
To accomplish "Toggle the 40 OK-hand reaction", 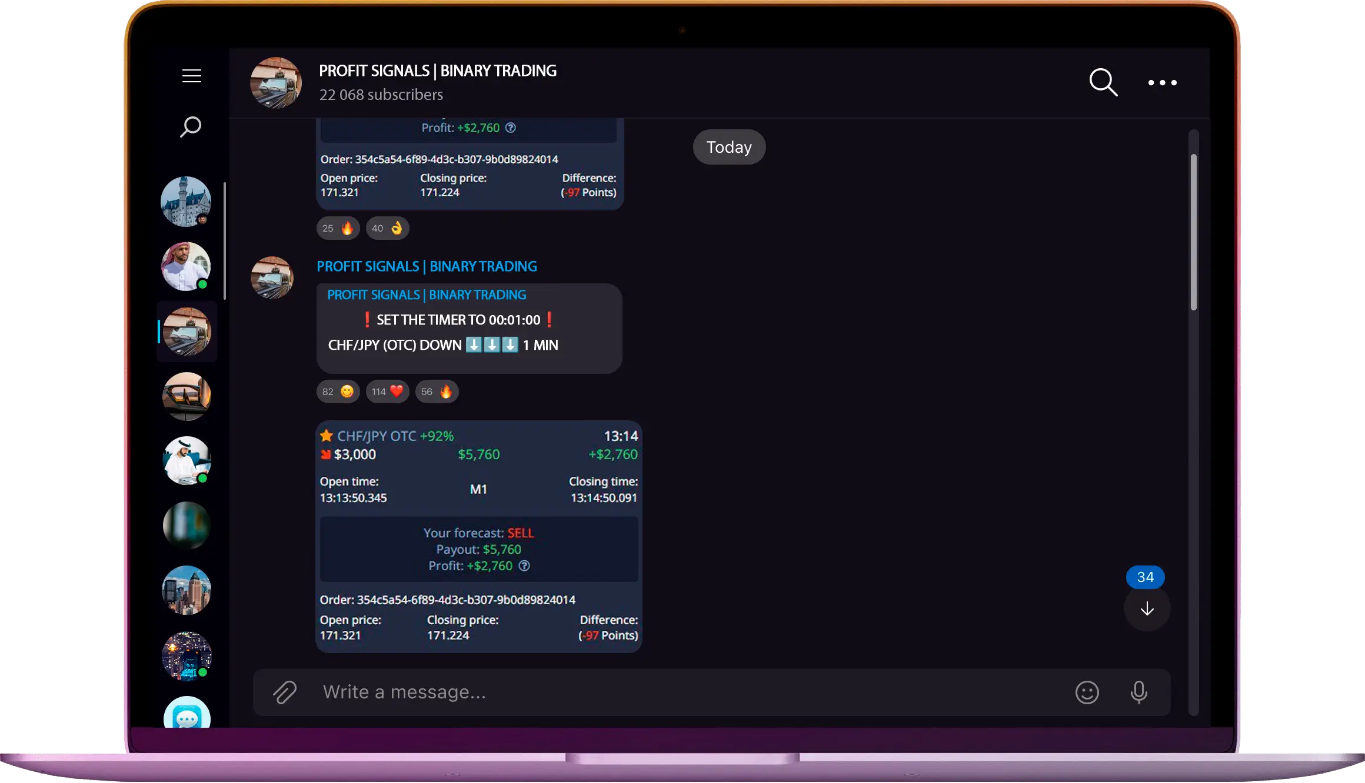I will click(387, 228).
